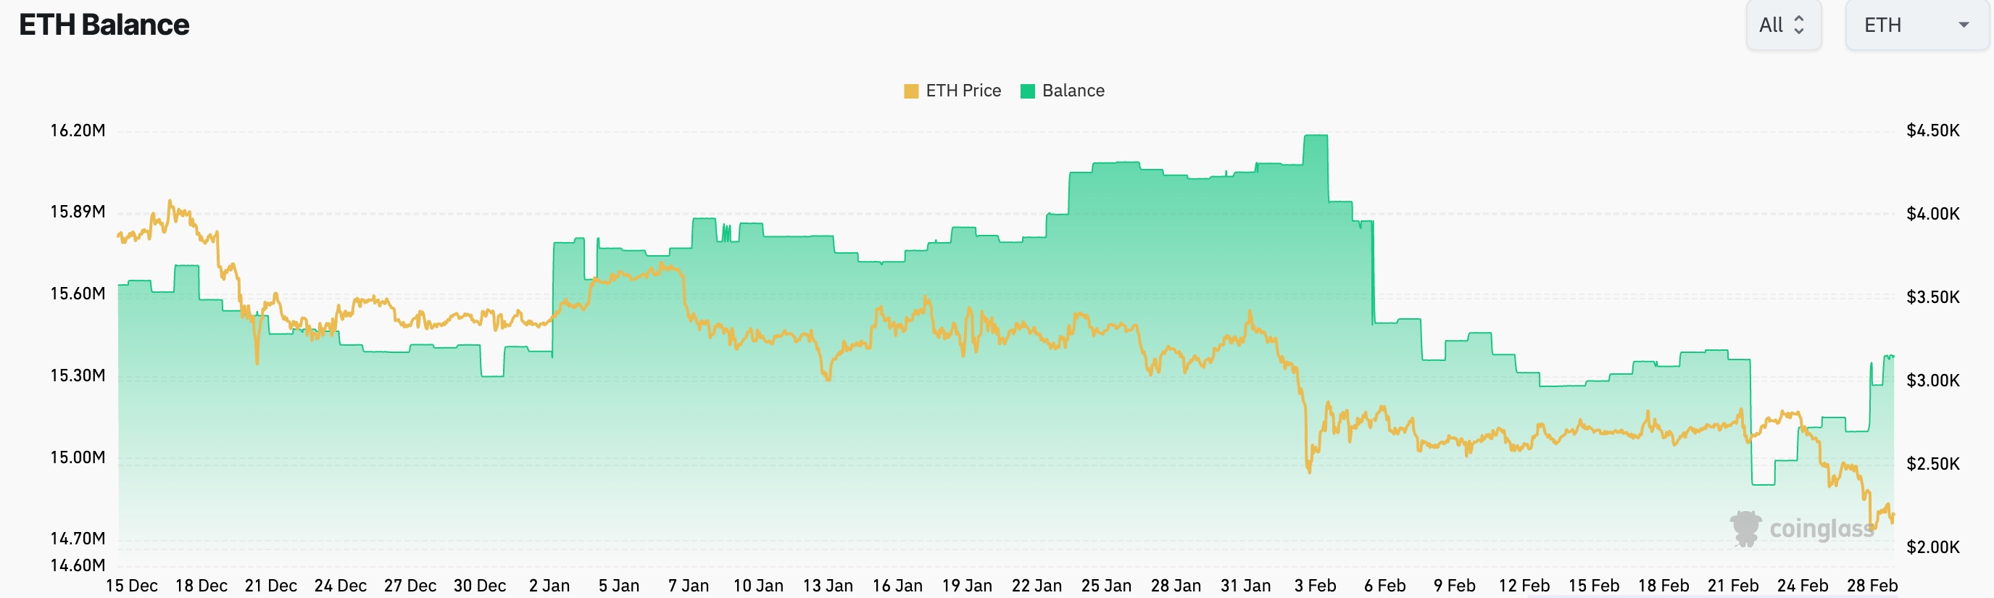
Task: Select the ETH Balance chart title
Action: [x=104, y=25]
